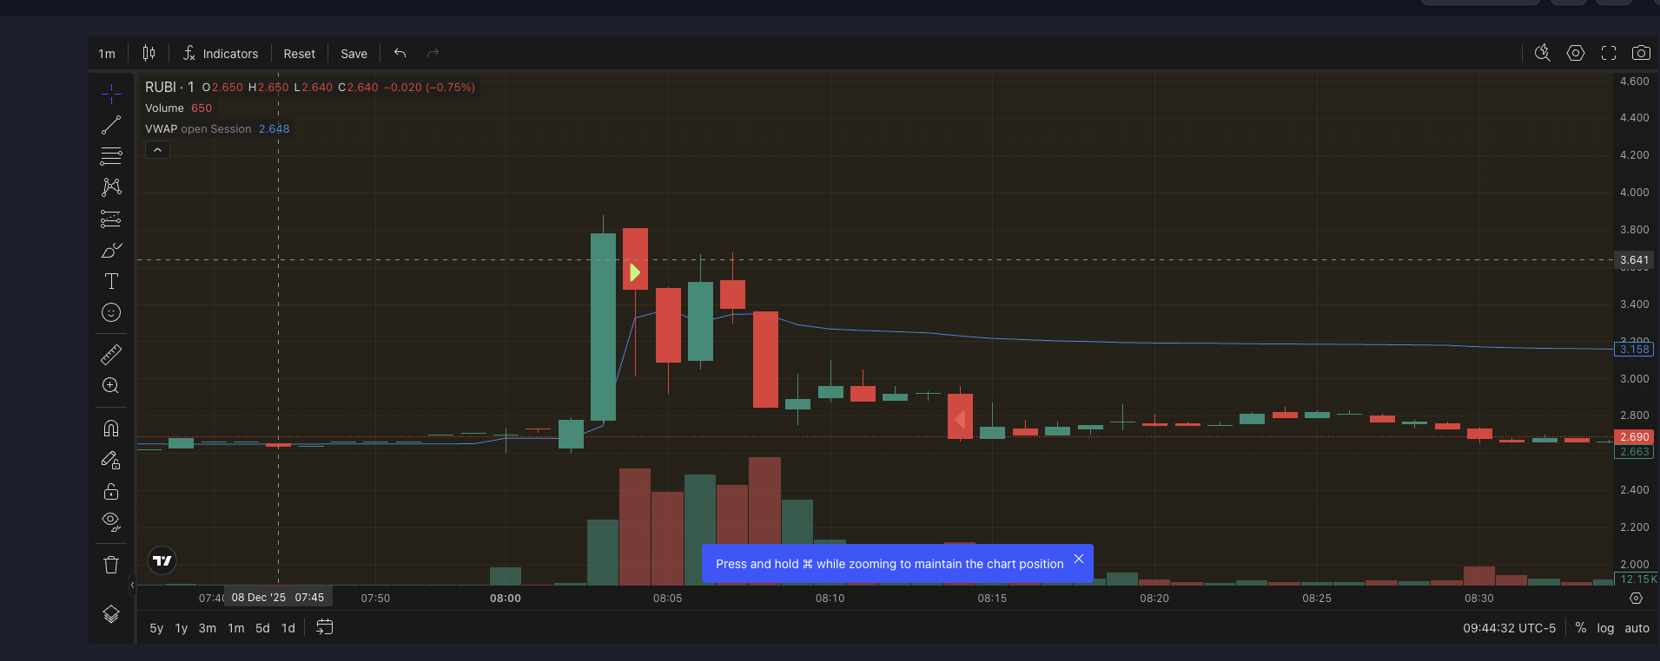Choose the brush drawing tool
The width and height of the screenshot is (1660, 661).
(111, 251)
